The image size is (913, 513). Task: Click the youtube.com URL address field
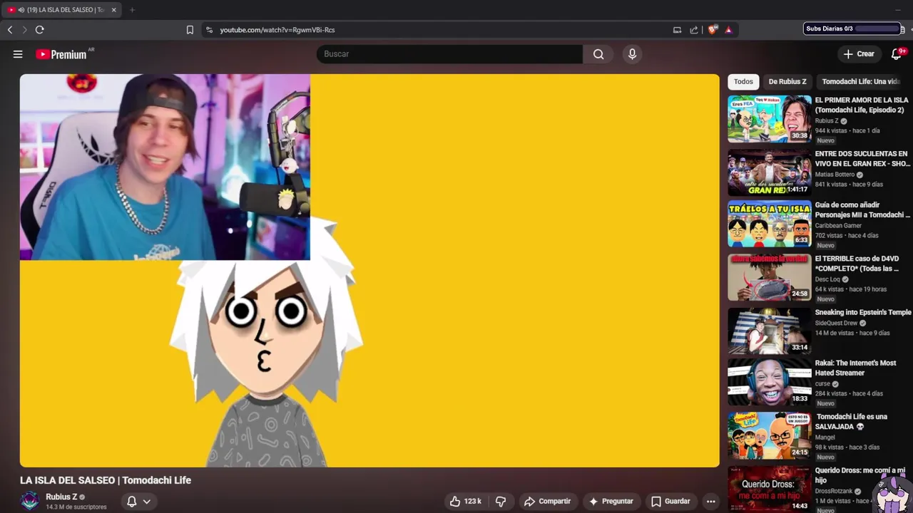coord(277,30)
